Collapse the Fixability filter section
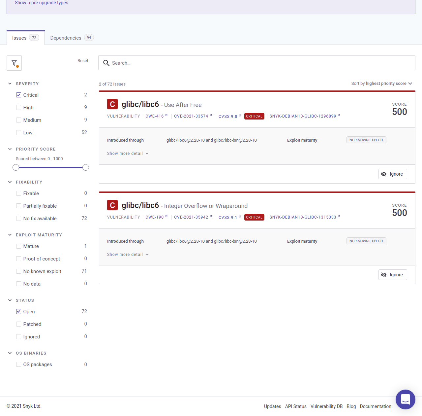The image size is (422, 416). tap(10, 182)
